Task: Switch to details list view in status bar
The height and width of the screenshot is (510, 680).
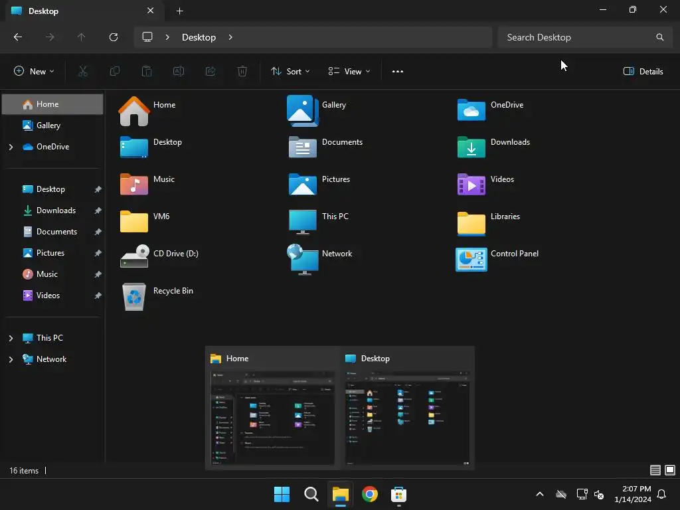Action: pos(655,470)
